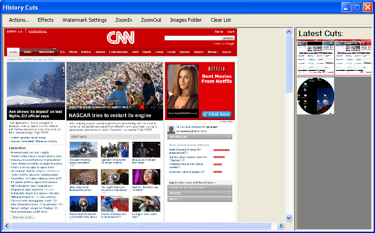This screenshot has width=375, height=233.
Task: Click the user avatar icon beside the login prompt
Action: [171, 130]
